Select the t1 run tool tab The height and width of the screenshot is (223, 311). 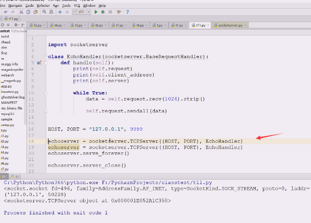click(x=15, y=176)
